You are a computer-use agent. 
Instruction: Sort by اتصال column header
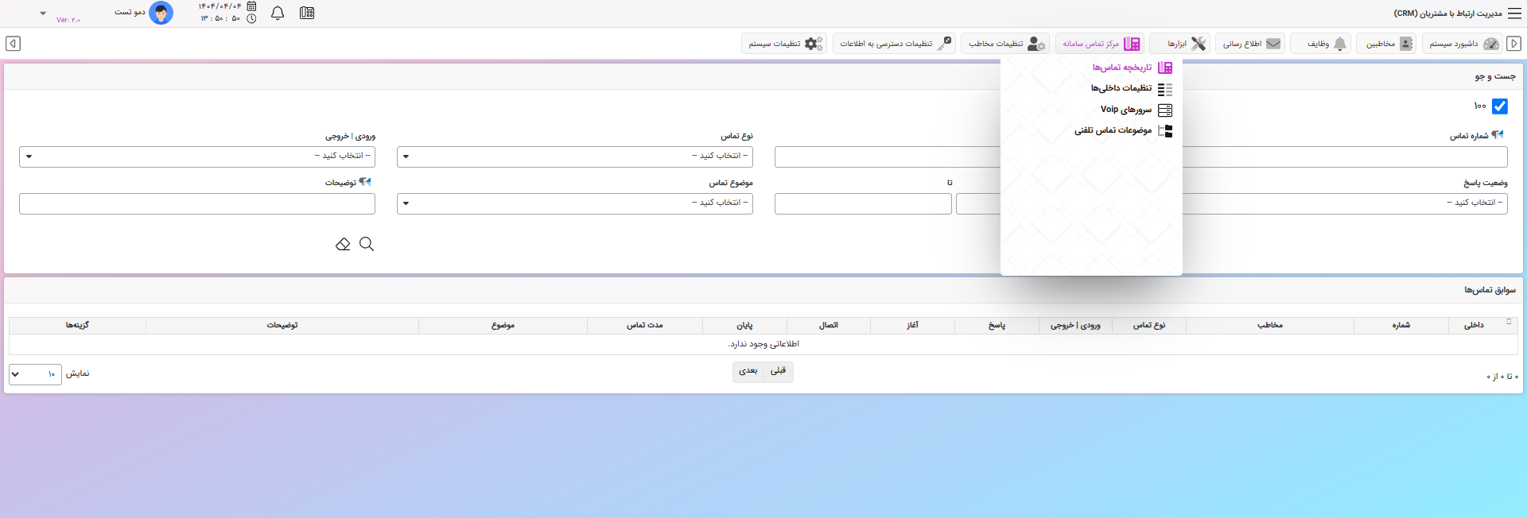(829, 325)
